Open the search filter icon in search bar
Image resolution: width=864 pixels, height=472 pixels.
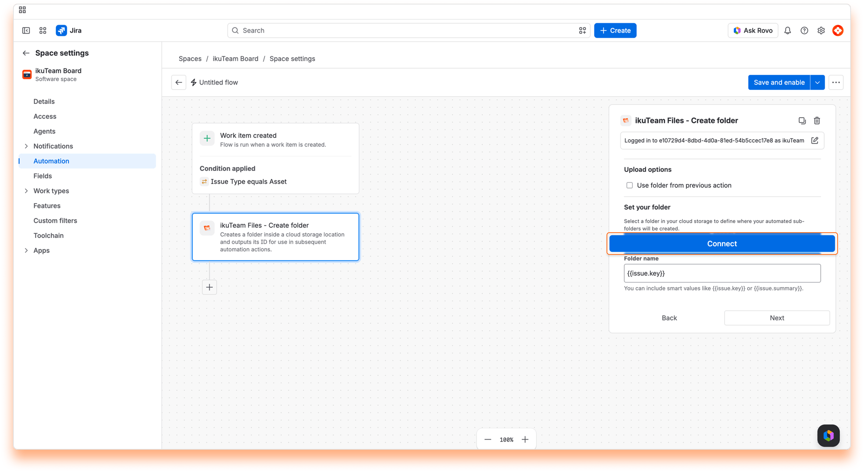(x=582, y=30)
